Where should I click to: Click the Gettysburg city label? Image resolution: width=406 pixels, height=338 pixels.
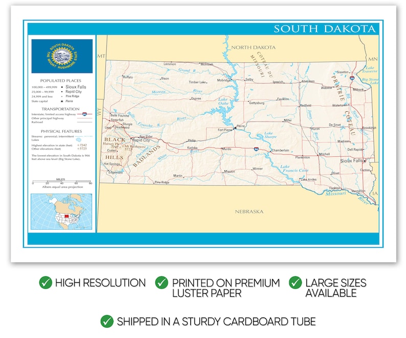(x=257, y=103)
